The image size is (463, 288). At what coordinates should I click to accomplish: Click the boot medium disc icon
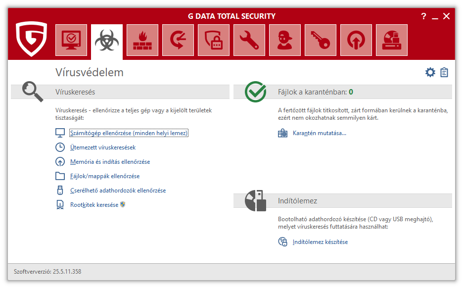click(x=255, y=200)
